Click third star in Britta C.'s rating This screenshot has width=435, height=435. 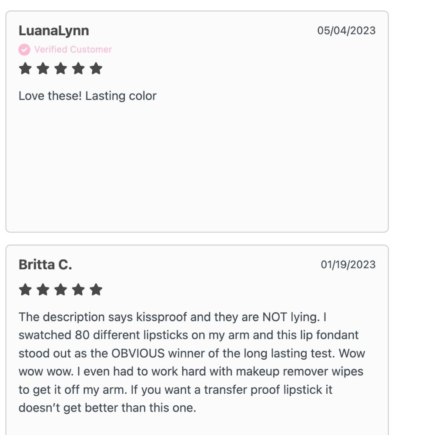[60, 290]
